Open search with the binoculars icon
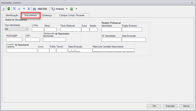196x111 pixels. click(34, 9)
